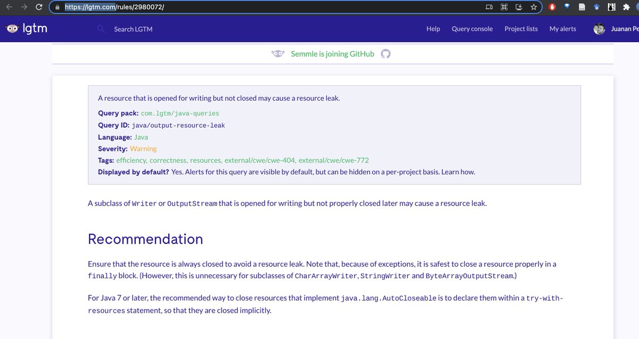Open My alerts

pyautogui.click(x=563, y=29)
